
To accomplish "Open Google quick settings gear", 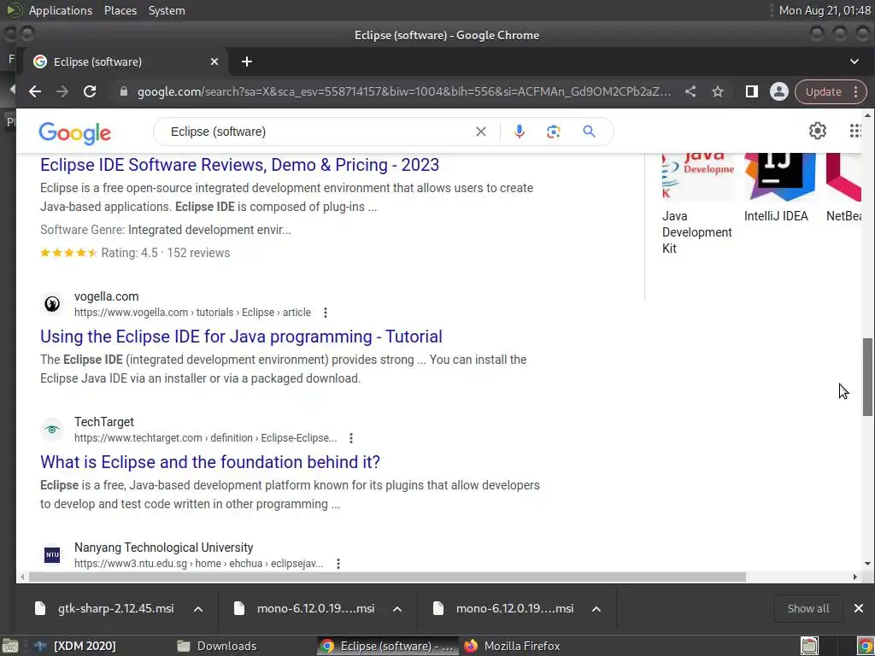I will [818, 131].
